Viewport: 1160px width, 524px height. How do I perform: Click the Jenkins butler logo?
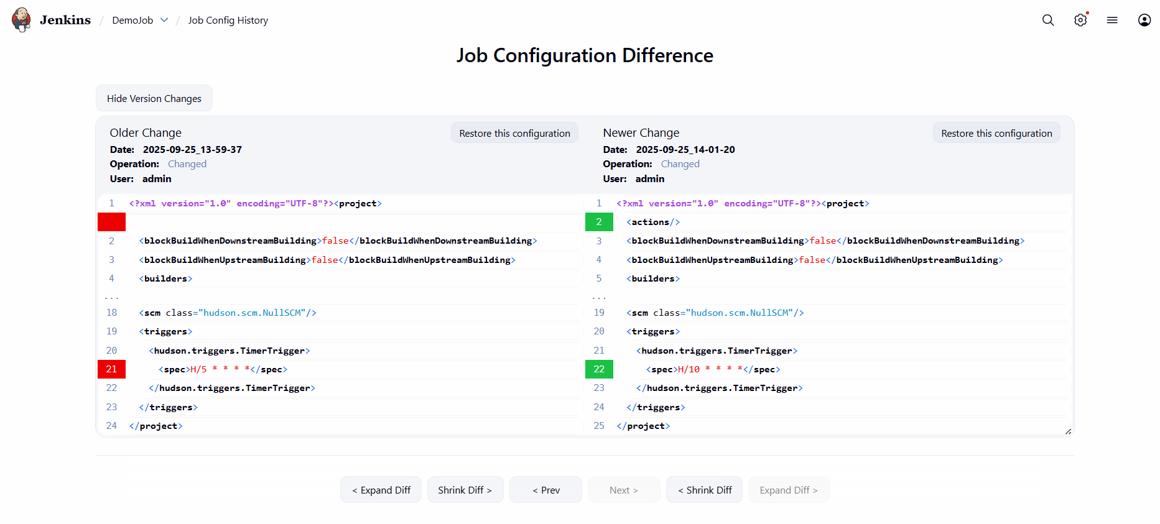point(21,20)
